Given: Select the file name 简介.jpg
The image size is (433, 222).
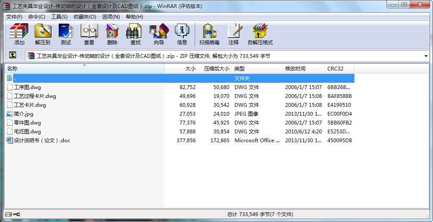Looking at the screenshot, I should click(24, 114).
